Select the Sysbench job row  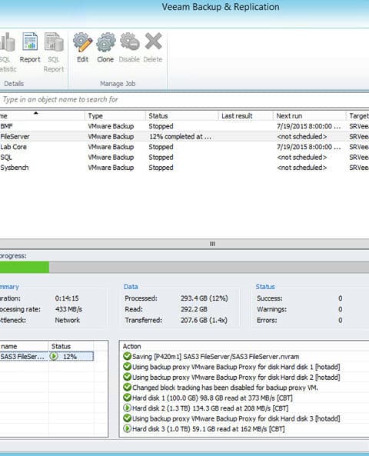184,168
